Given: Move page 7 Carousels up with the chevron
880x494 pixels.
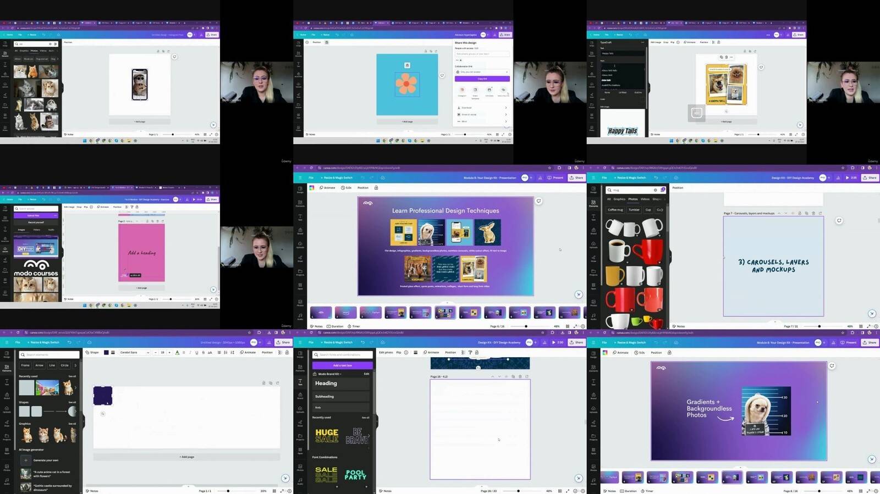Looking at the screenshot, I should coord(779,213).
